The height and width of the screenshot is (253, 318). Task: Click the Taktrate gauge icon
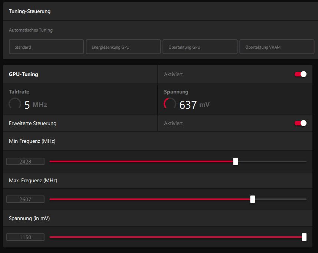[x=15, y=103]
